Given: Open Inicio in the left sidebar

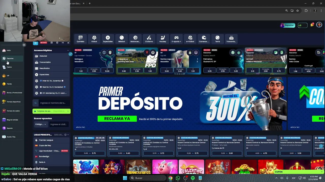Looking at the screenshot, I should click(x=9, y=50).
